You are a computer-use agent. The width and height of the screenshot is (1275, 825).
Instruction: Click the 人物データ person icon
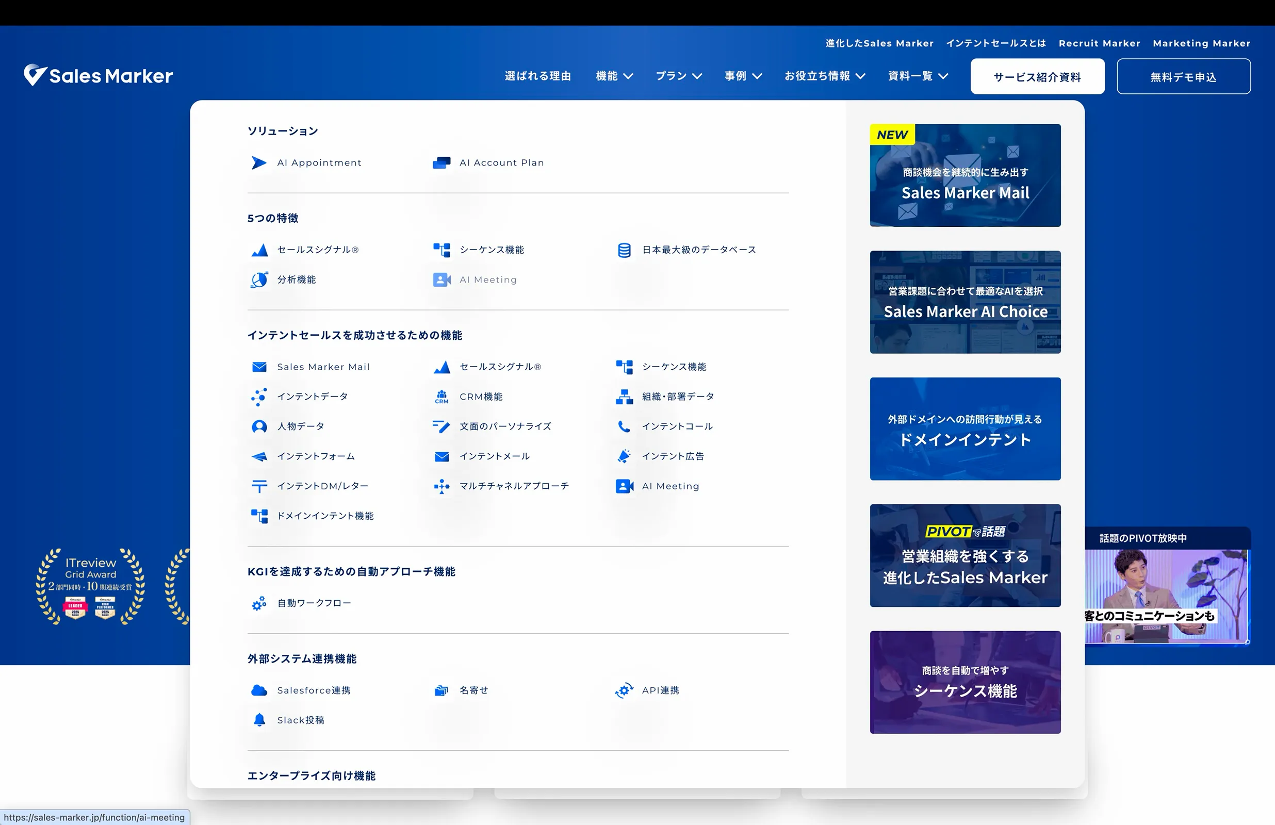pyautogui.click(x=259, y=426)
